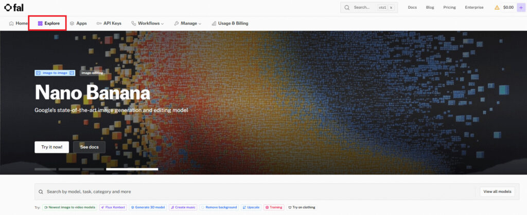
Task: Click the balance warning triangle icon
Action: (497, 8)
